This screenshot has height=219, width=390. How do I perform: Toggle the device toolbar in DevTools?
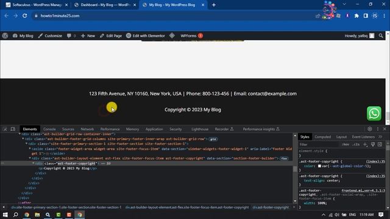pyautogui.click(x=13, y=129)
